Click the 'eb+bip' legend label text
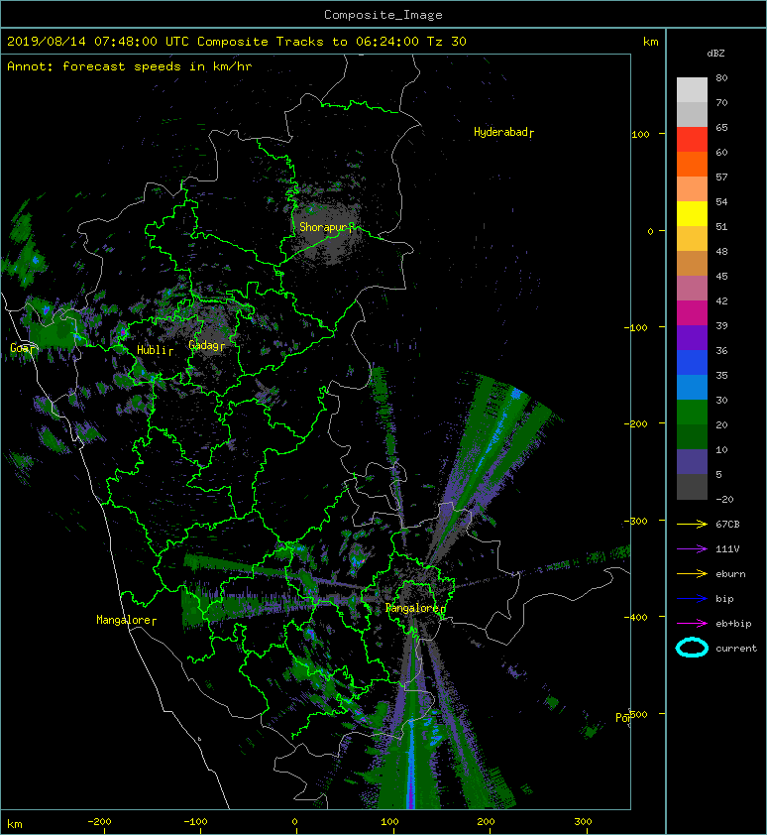The width and height of the screenshot is (767, 835). 733,624
